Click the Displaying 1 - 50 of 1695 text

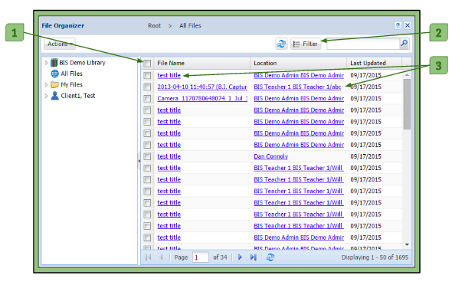375,257
